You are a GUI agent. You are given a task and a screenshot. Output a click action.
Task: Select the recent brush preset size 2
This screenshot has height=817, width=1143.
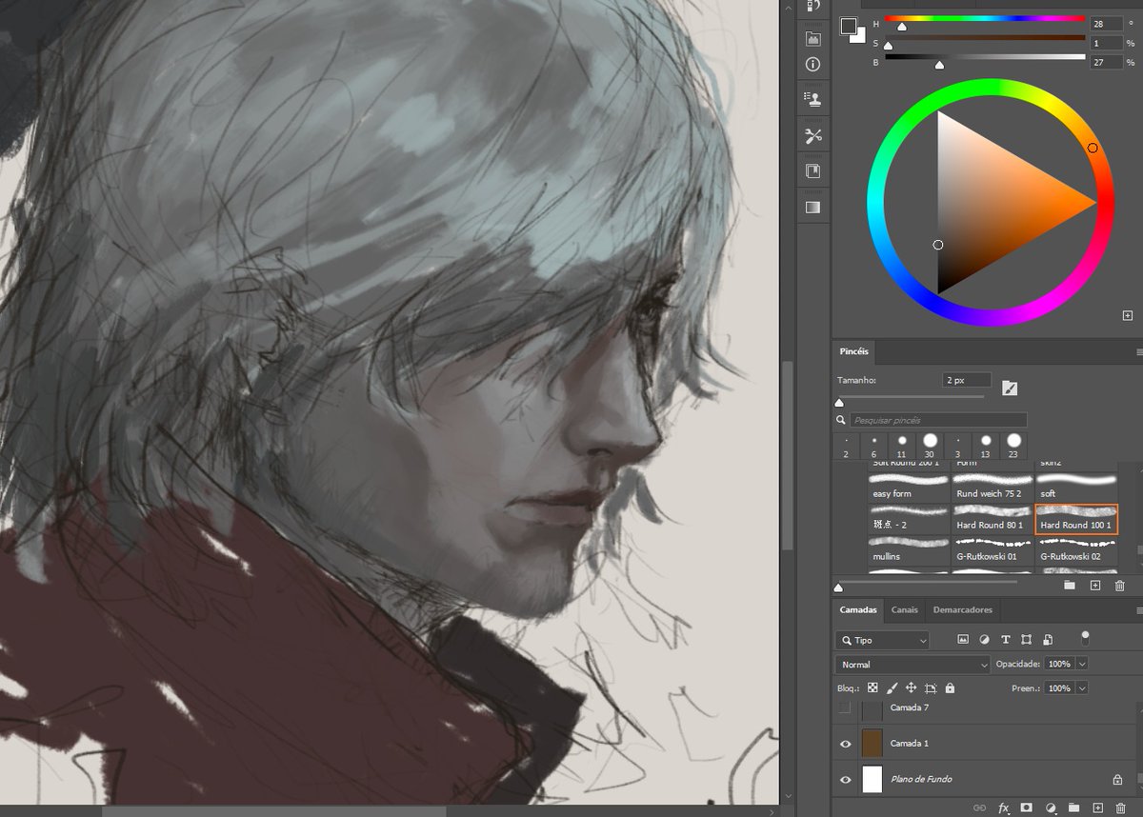tap(845, 448)
